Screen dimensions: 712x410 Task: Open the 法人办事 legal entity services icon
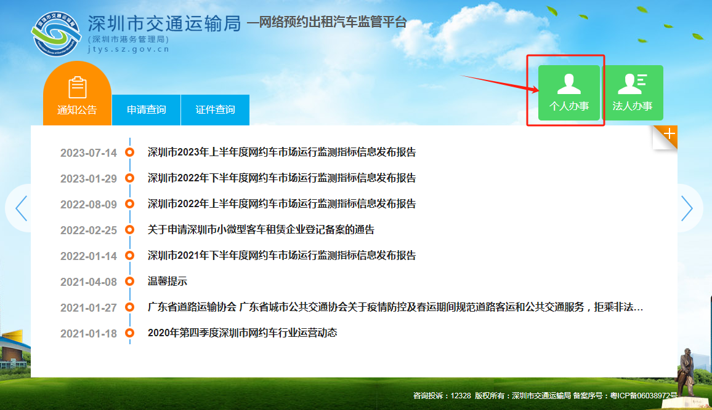point(634,92)
